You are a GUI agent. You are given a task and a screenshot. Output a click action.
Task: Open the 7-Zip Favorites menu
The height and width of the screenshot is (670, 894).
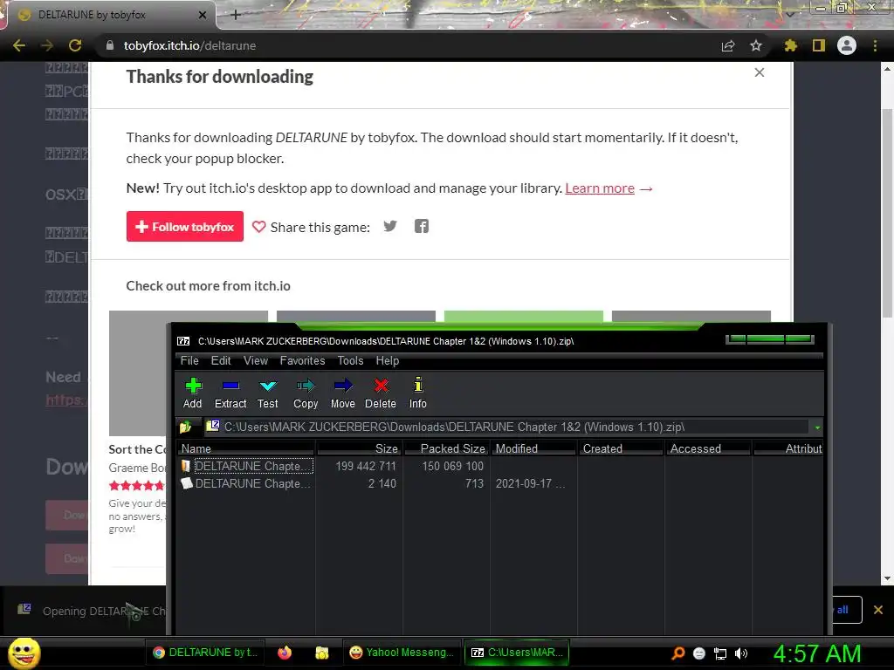click(302, 360)
